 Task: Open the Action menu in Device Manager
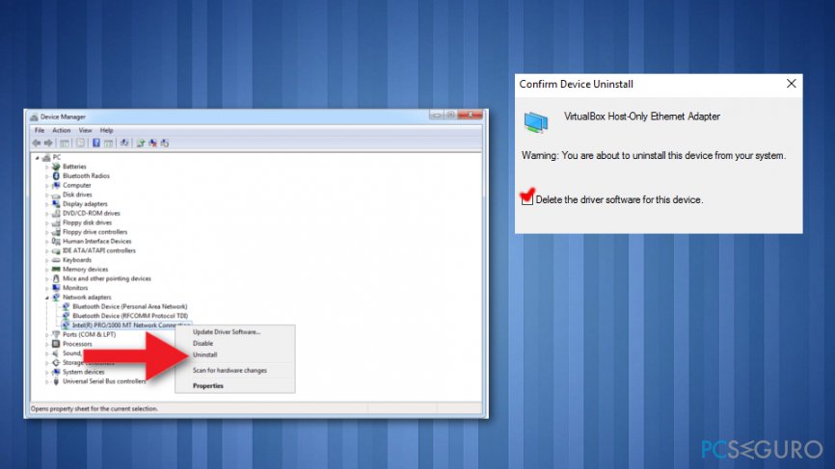coord(62,130)
